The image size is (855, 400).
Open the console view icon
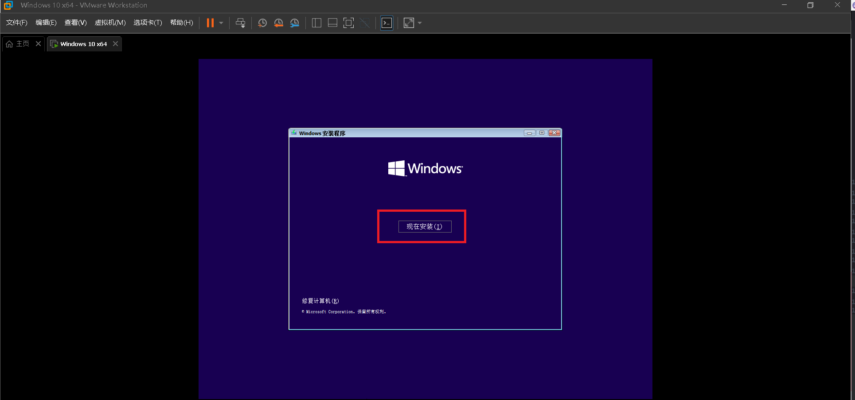(387, 23)
